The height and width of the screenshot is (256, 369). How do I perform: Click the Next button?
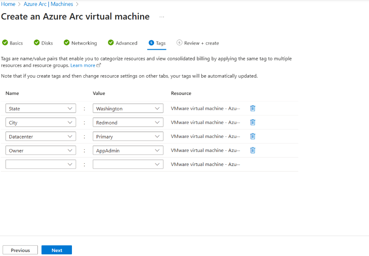(57, 250)
